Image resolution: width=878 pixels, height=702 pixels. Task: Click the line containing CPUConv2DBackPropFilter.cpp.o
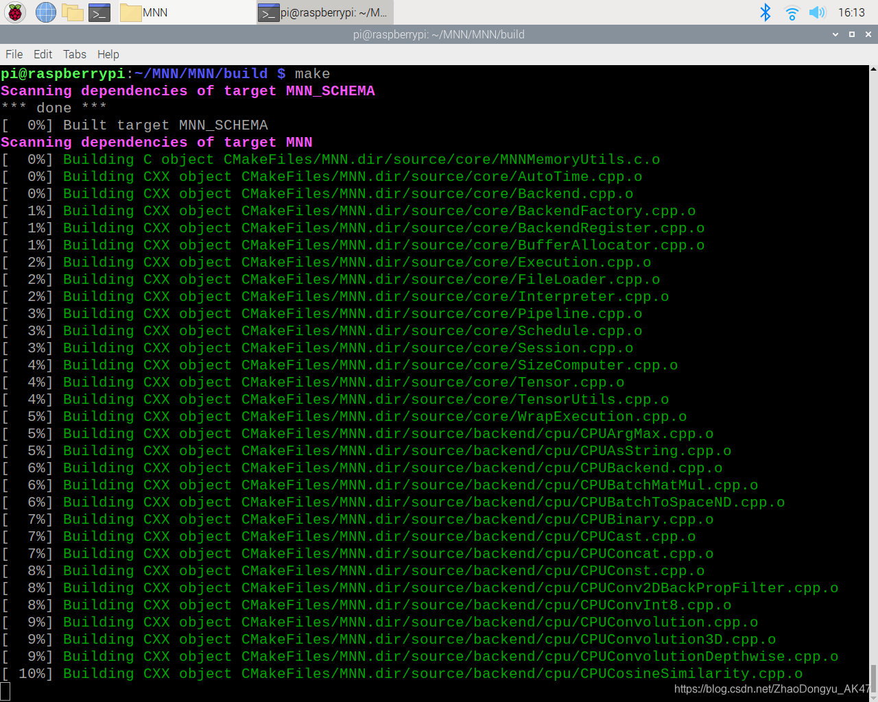click(420, 588)
